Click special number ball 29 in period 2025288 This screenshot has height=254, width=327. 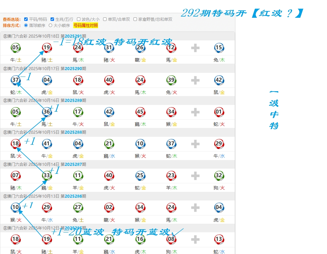[x=219, y=144]
